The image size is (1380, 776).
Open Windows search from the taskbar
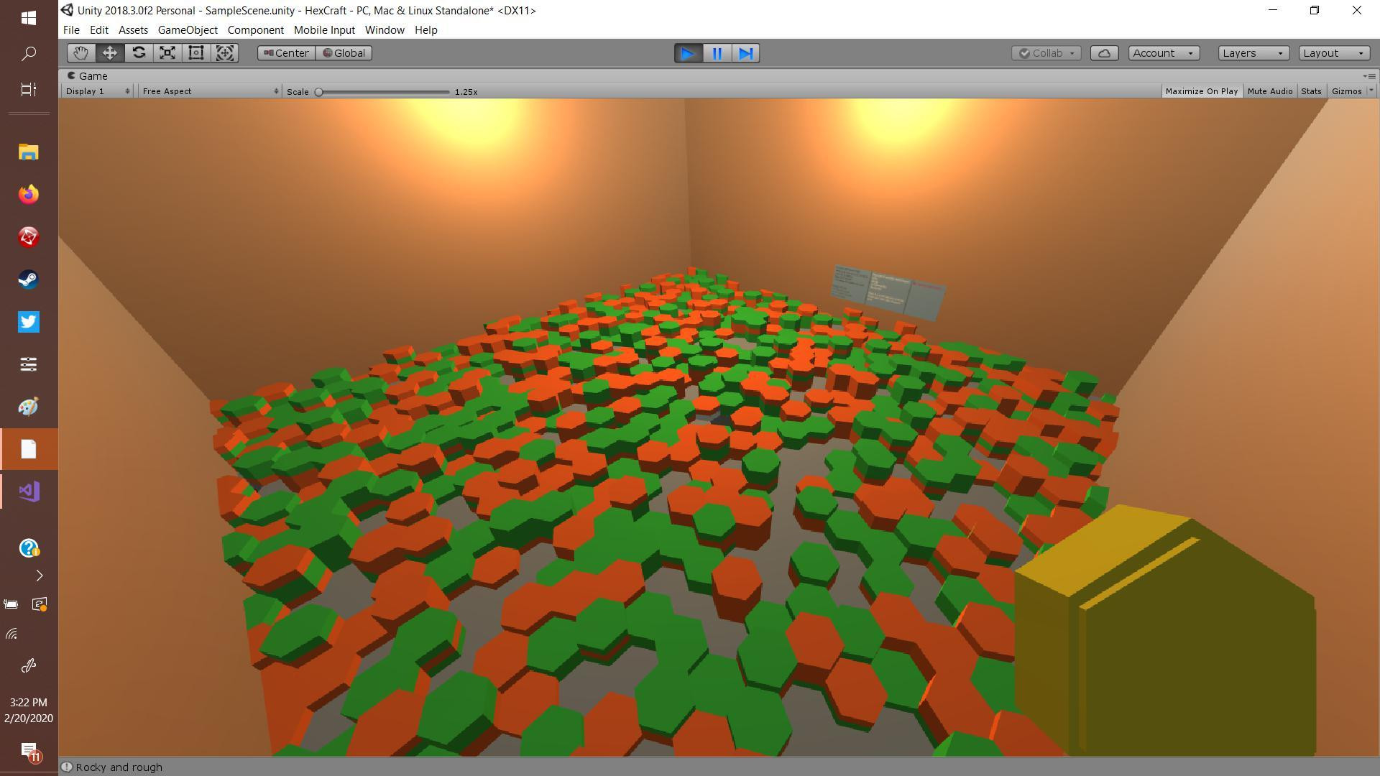29,54
